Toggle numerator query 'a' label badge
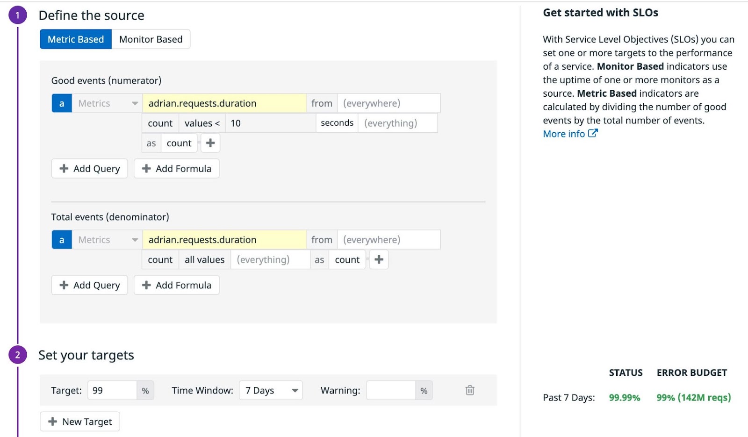748x437 pixels. coord(62,103)
